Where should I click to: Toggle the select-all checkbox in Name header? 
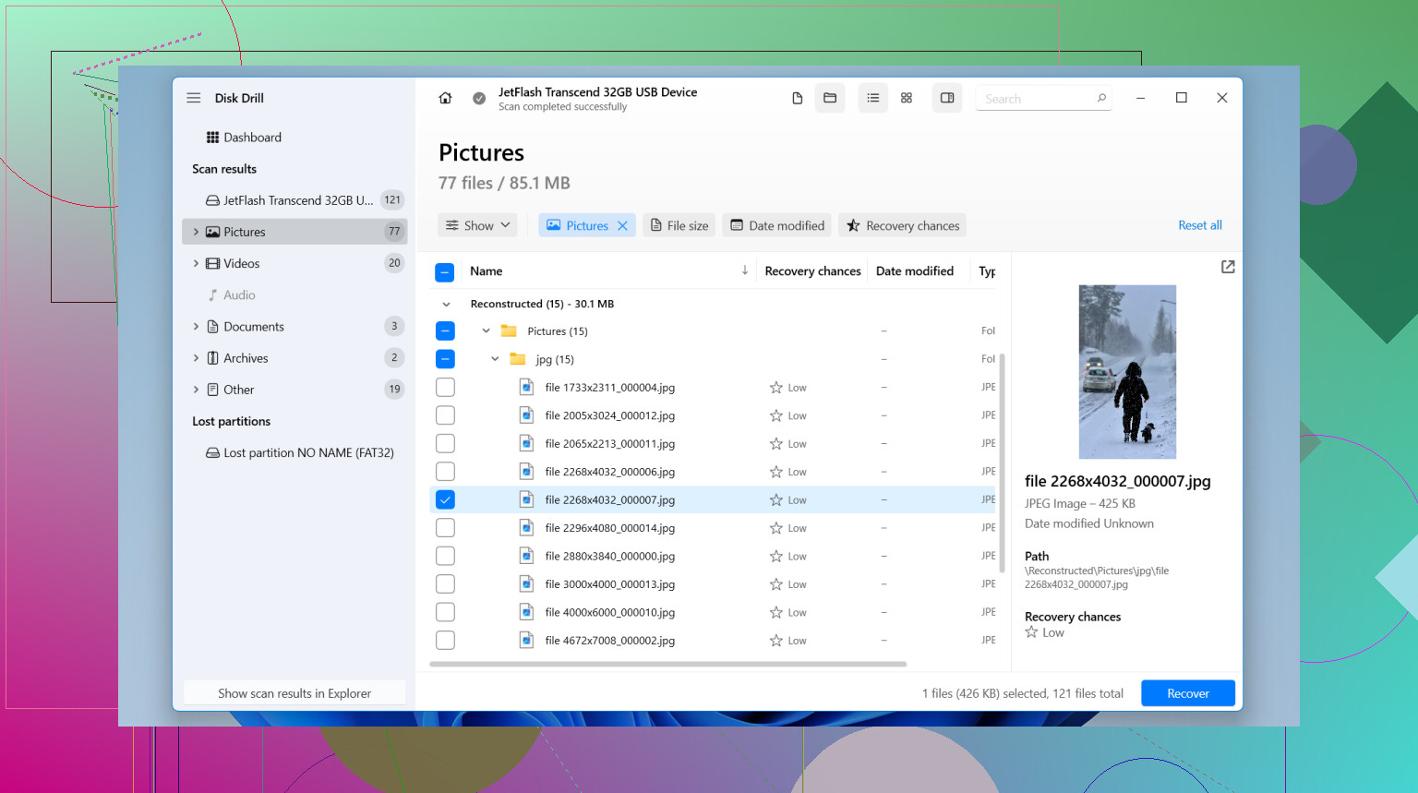pos(445,271)
